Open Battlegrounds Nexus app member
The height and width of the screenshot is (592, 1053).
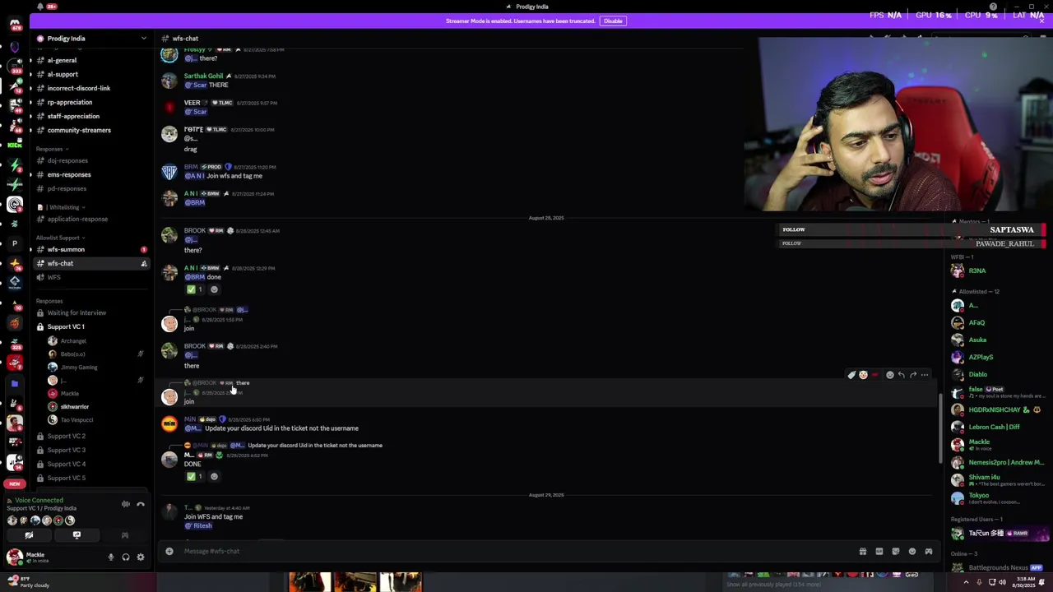pyautogui.click(x=997, y=567)
